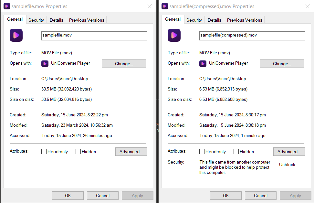The width and height of the screenshot is (314, 203).
Task: Enable Hidden attribute in right dialog
Action: [236, 151]
